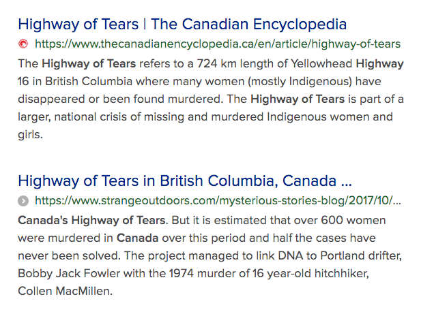Open Highway of Tears in British Columbia result

click(x=185, y=181)
